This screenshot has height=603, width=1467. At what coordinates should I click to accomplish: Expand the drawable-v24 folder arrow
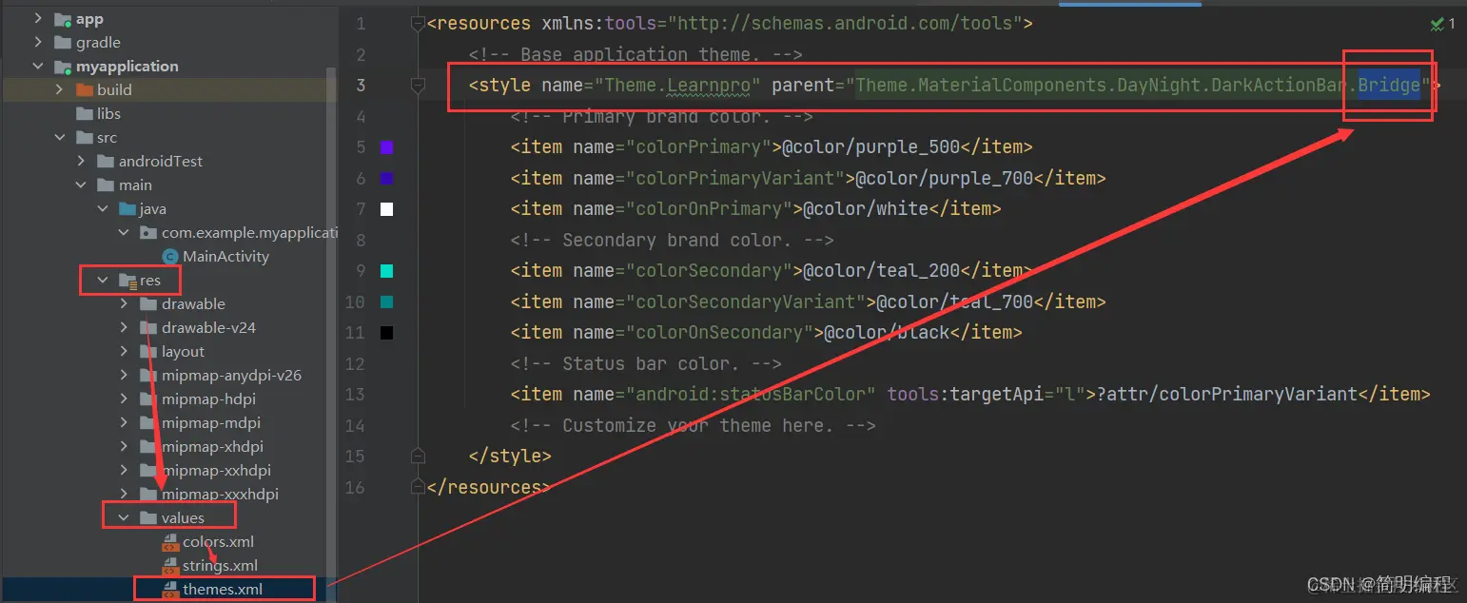point(124,327)
